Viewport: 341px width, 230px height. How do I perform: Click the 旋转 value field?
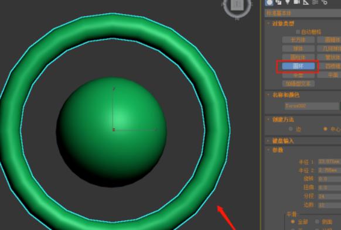[329, 179]
